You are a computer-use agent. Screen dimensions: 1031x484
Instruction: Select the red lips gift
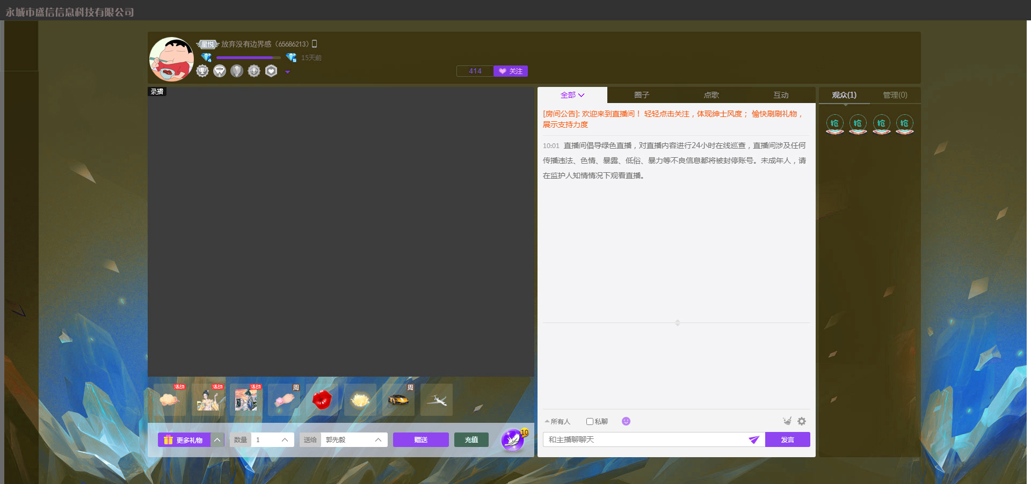click(x=322, y=400)
